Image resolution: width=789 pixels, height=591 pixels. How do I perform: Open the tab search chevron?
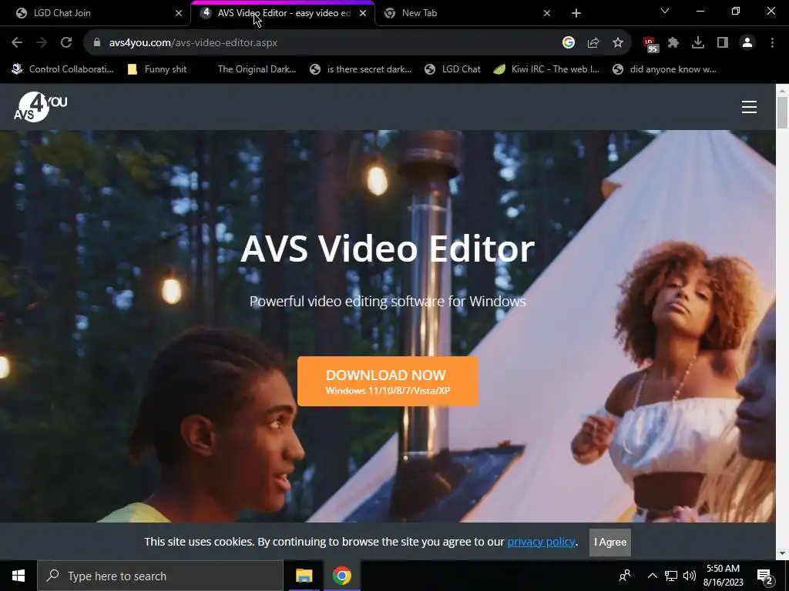click(x=665, y=11)
